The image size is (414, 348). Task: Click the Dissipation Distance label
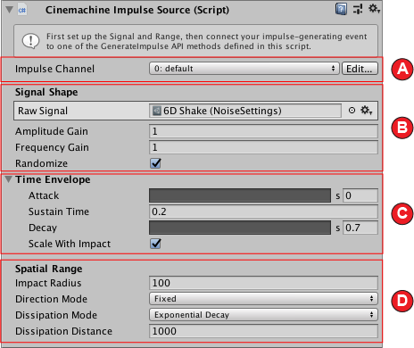[63, 331]
